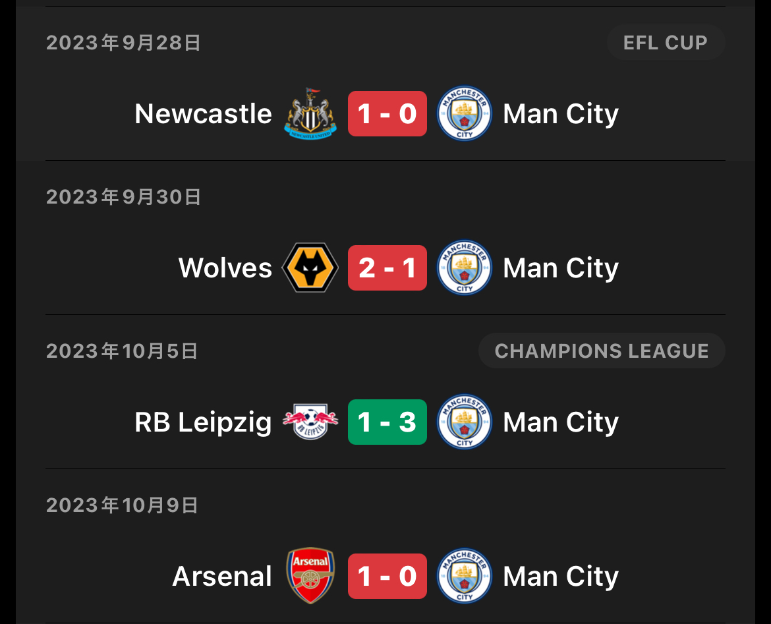Tap the 2023年9月30日 match date
771x624 pixels.
click(123, 197)
